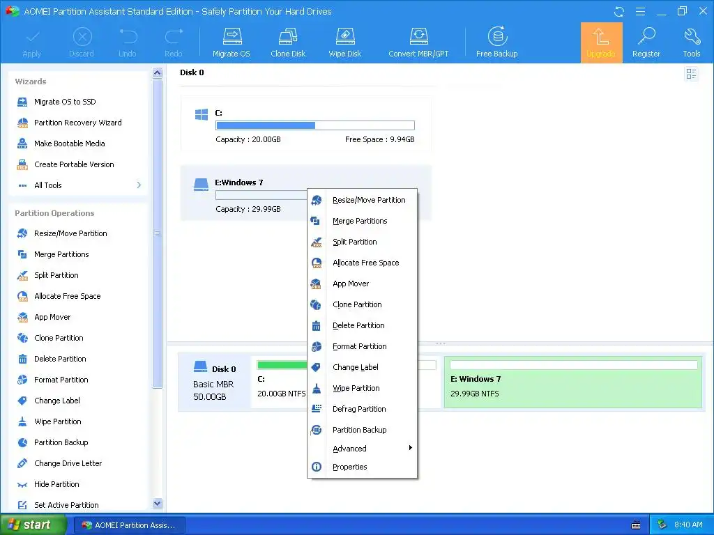This screenshot has width=714, height=535.
Task: Click the AOMEI Partition Assistant taskbar button
Action: pos(129,525)
